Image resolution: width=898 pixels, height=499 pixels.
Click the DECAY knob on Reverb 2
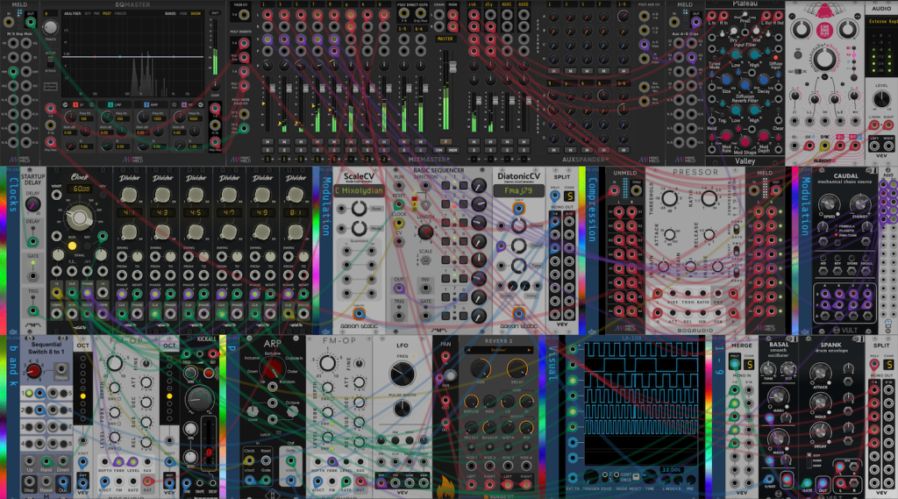click(x=517, y=368)
